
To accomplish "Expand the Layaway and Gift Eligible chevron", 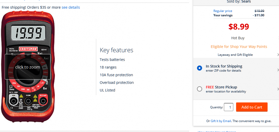I will pyautogui.click(x=278, y=55).
